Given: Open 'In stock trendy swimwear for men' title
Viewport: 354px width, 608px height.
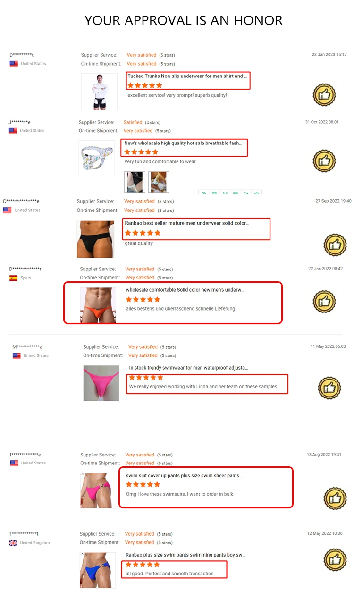Looking at the screenshot, I should [x=189, y=368].
